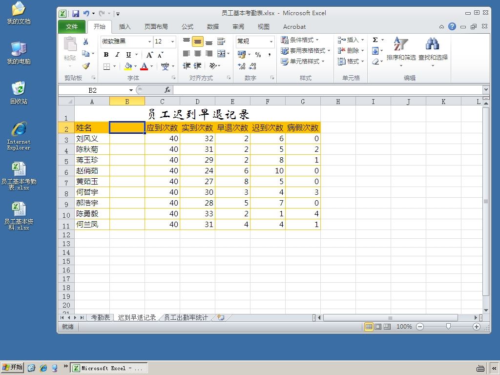The image size is (500, 375).
Task: Open Excel Help question mark
Action: [452, 26]
